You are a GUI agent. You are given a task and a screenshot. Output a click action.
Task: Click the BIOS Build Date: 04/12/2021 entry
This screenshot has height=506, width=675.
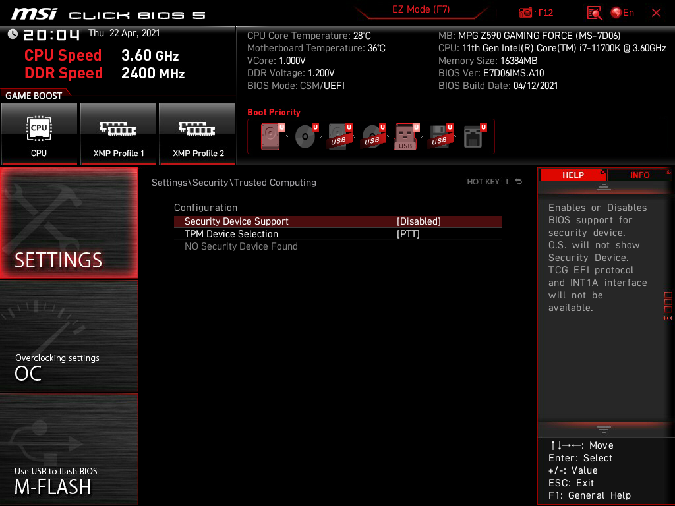point(498,86)
